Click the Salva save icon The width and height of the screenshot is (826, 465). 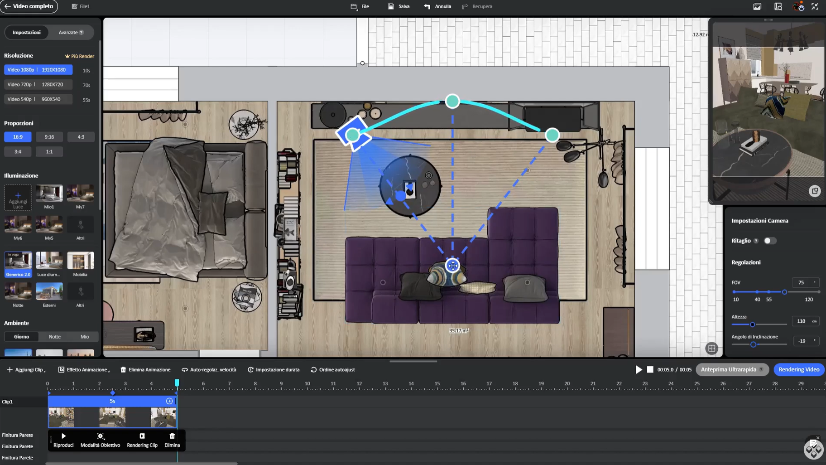pyautogui.click(x=391, y=6)
